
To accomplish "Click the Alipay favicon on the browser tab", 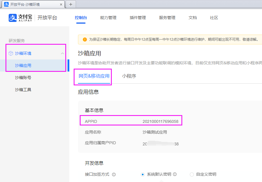I will (x=6, y=4).
